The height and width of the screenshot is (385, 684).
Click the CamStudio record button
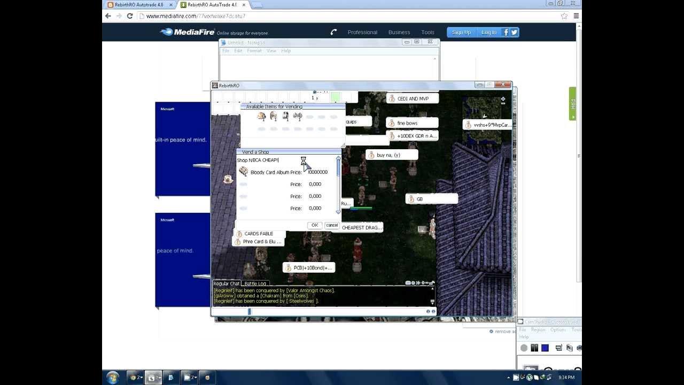tap(524, 348)
